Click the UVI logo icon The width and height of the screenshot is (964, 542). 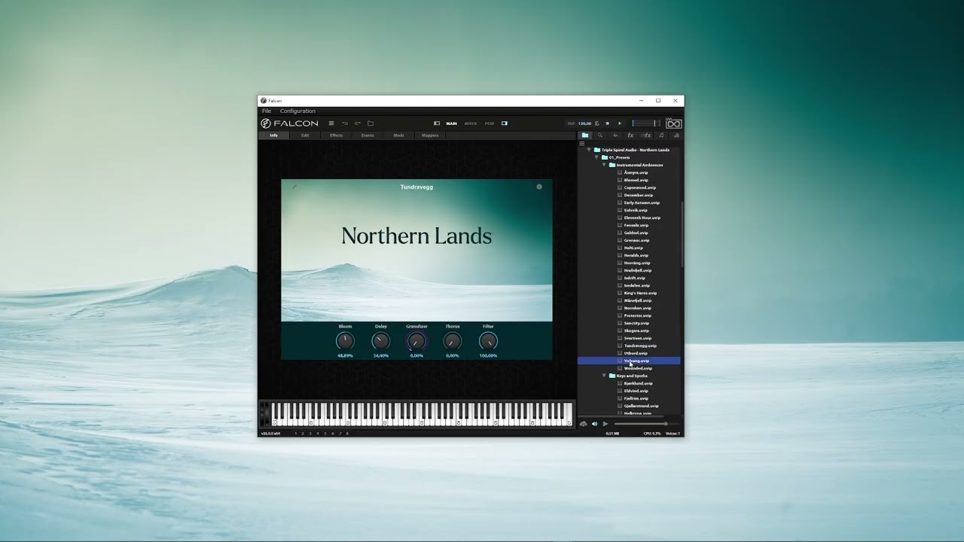[674, 123]
